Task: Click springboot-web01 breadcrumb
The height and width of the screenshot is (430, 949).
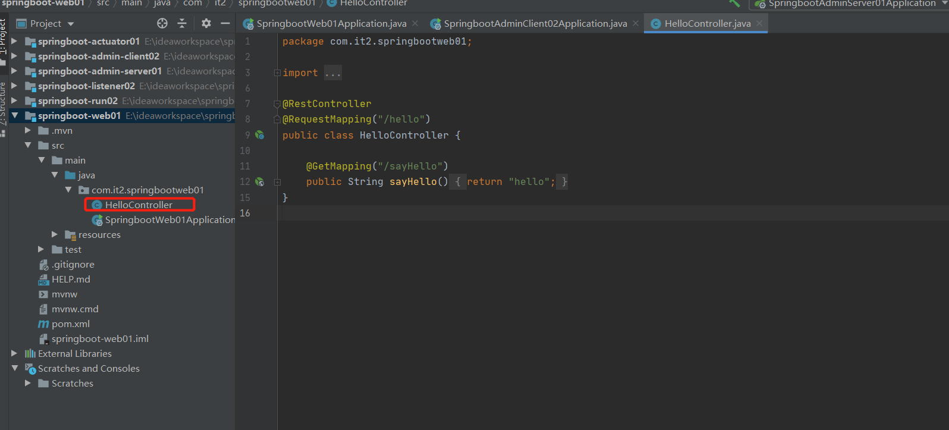Action: tap(43, 3)
